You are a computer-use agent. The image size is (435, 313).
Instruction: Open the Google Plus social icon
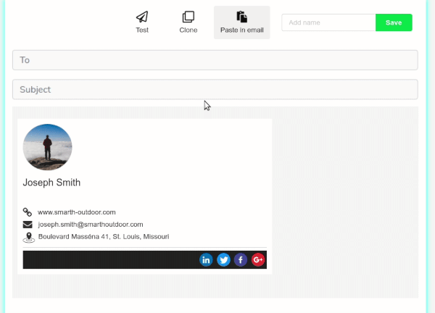[258, 260]
